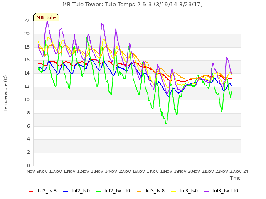
Task: Click the Nov 9 x-axis tick label
Action: (x=33, y=171)
